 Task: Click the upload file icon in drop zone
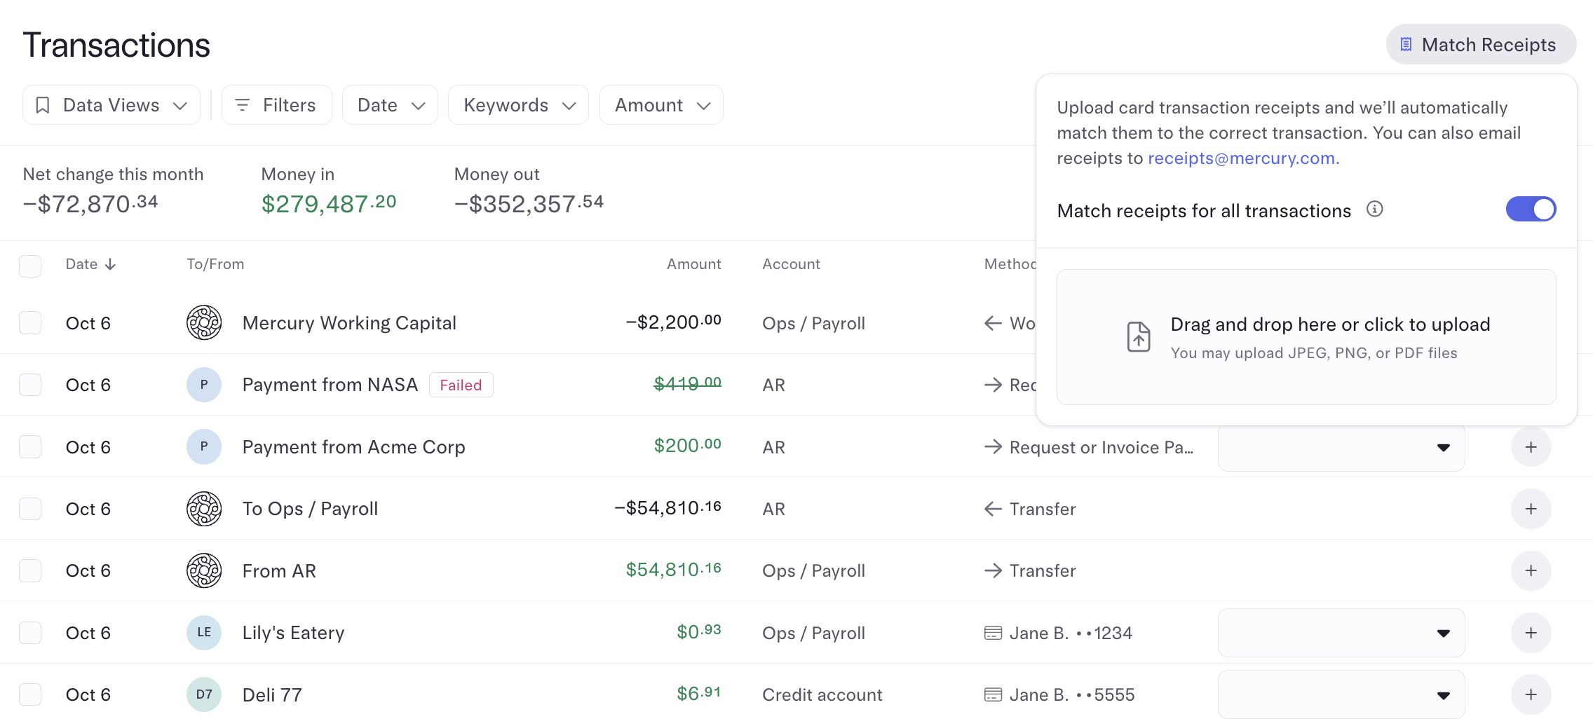coord(1139,337)
